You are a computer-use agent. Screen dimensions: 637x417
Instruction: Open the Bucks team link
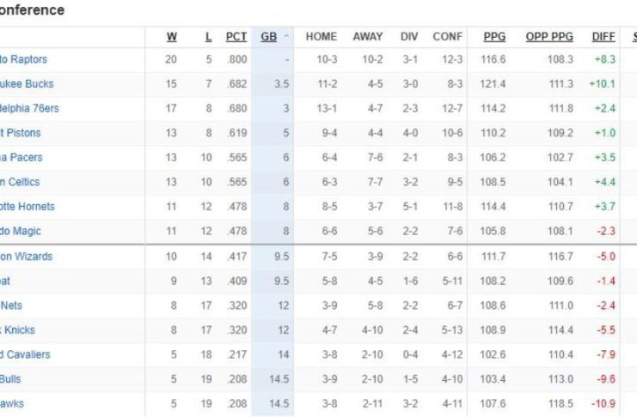(x=27, y=84)
